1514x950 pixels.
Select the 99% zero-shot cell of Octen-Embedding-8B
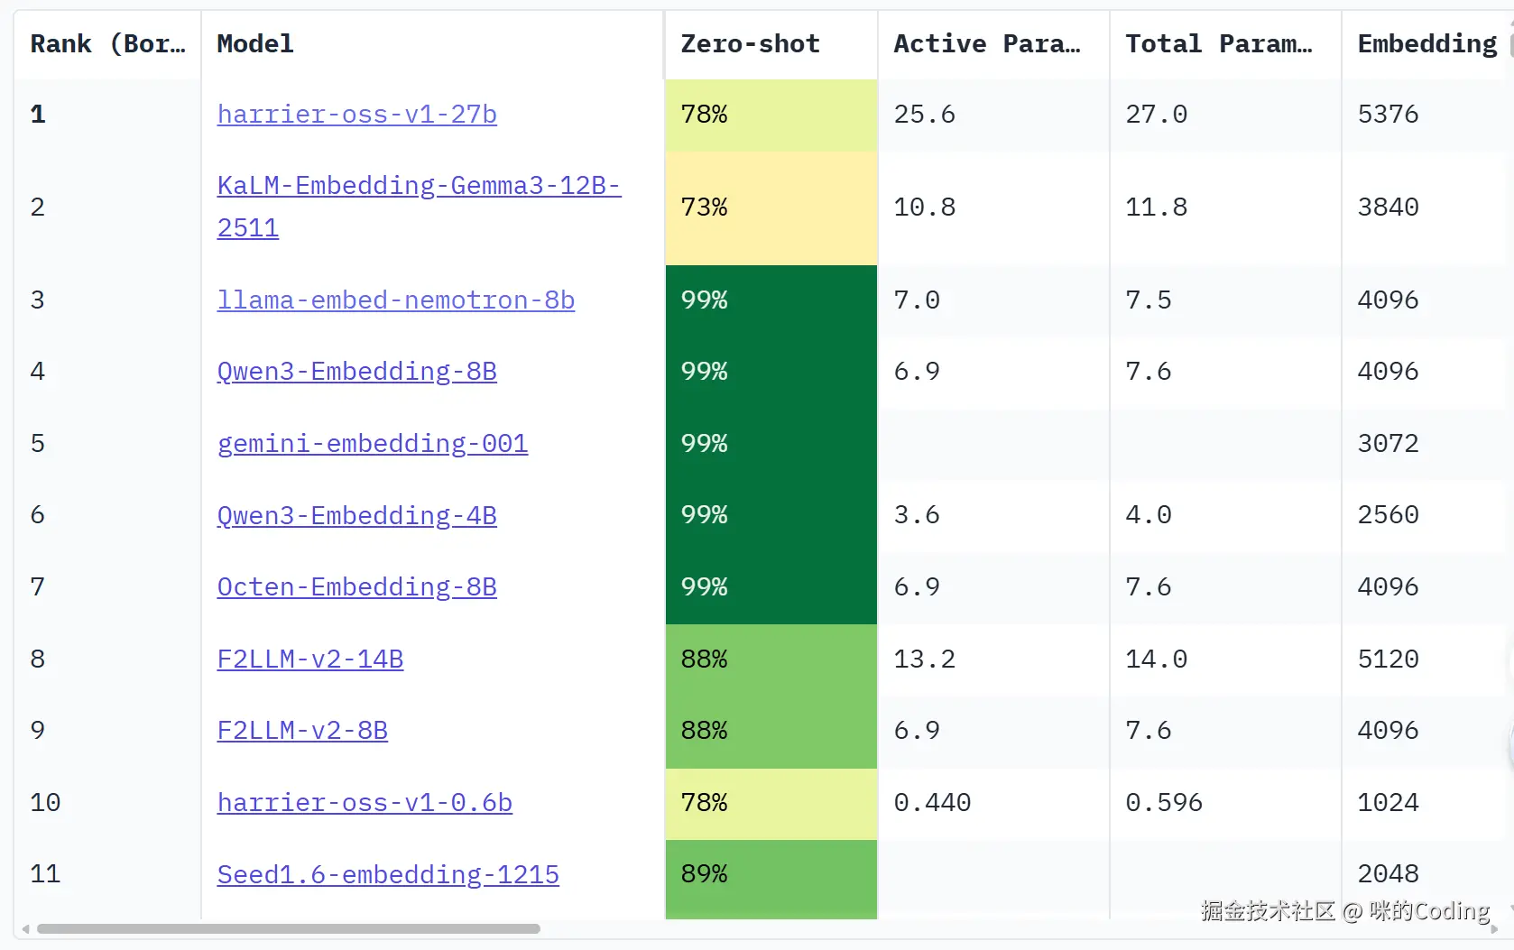pos(771,587)
